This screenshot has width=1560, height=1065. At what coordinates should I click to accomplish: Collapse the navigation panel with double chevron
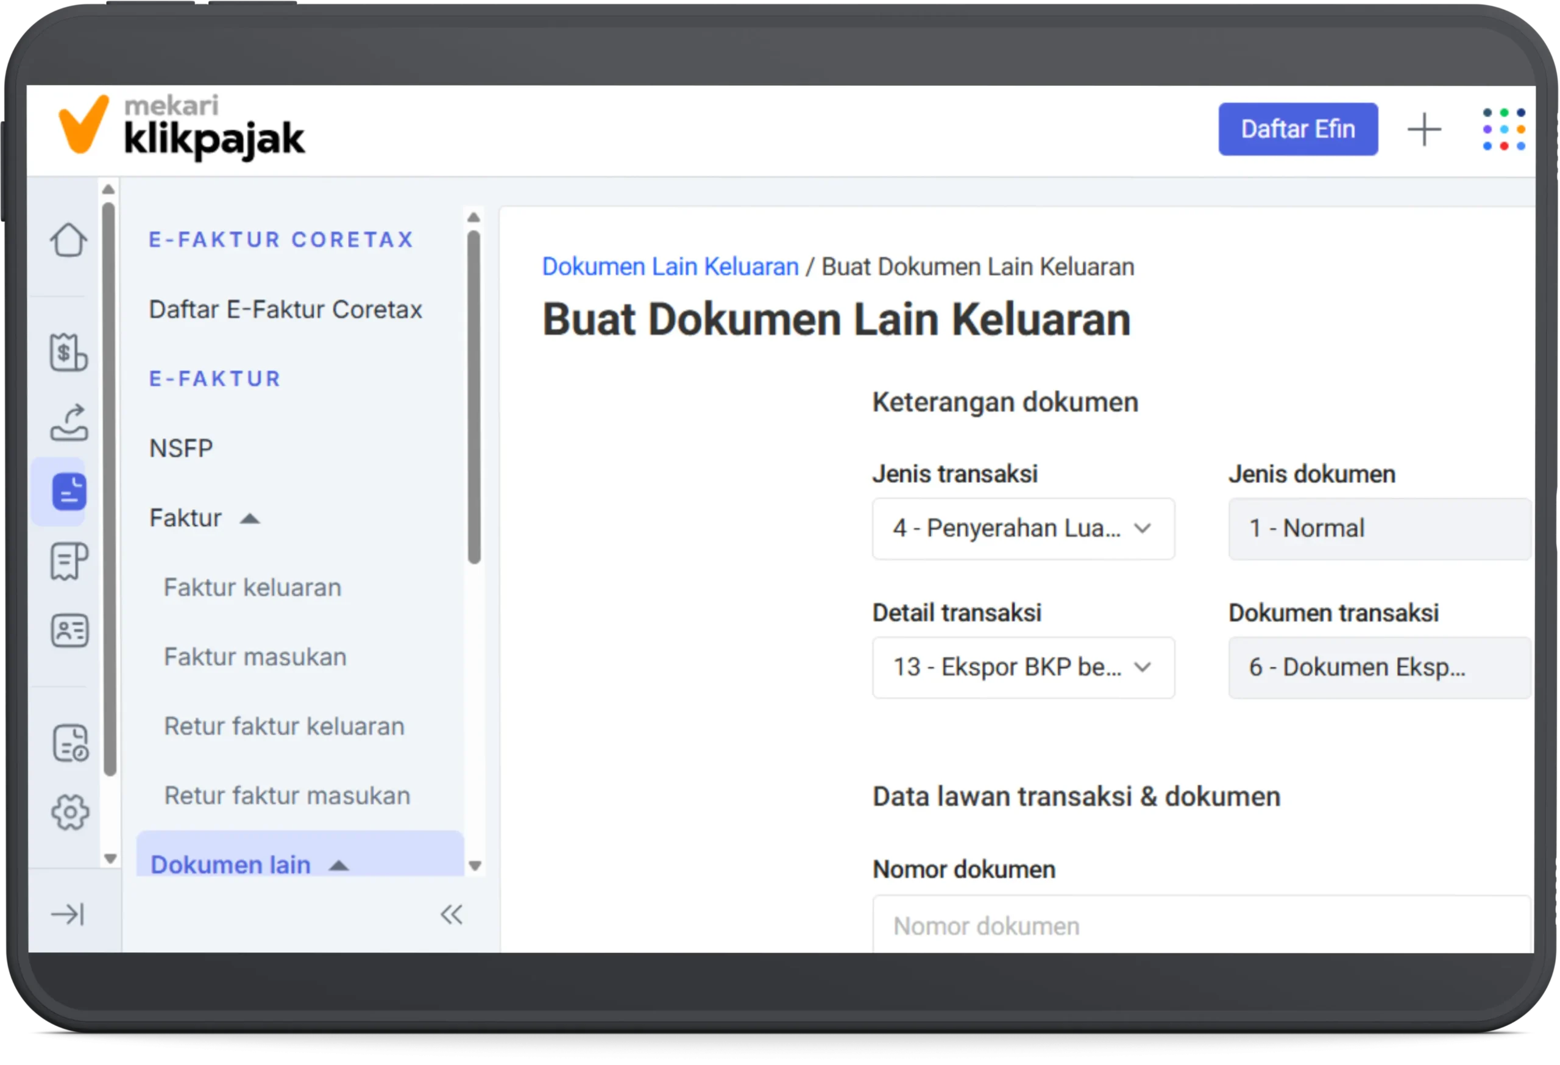click(451, 914)
